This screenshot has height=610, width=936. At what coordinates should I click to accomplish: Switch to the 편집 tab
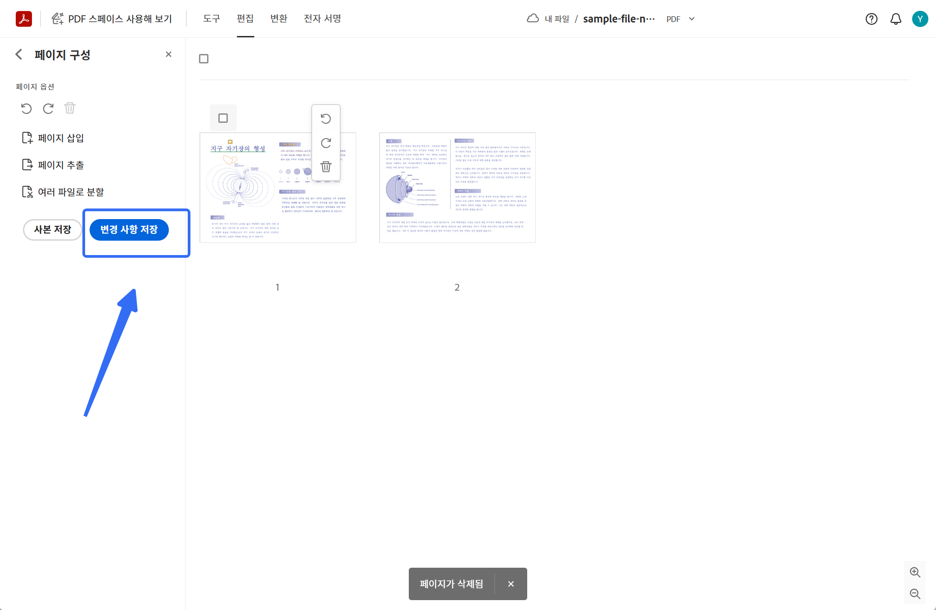245,18
